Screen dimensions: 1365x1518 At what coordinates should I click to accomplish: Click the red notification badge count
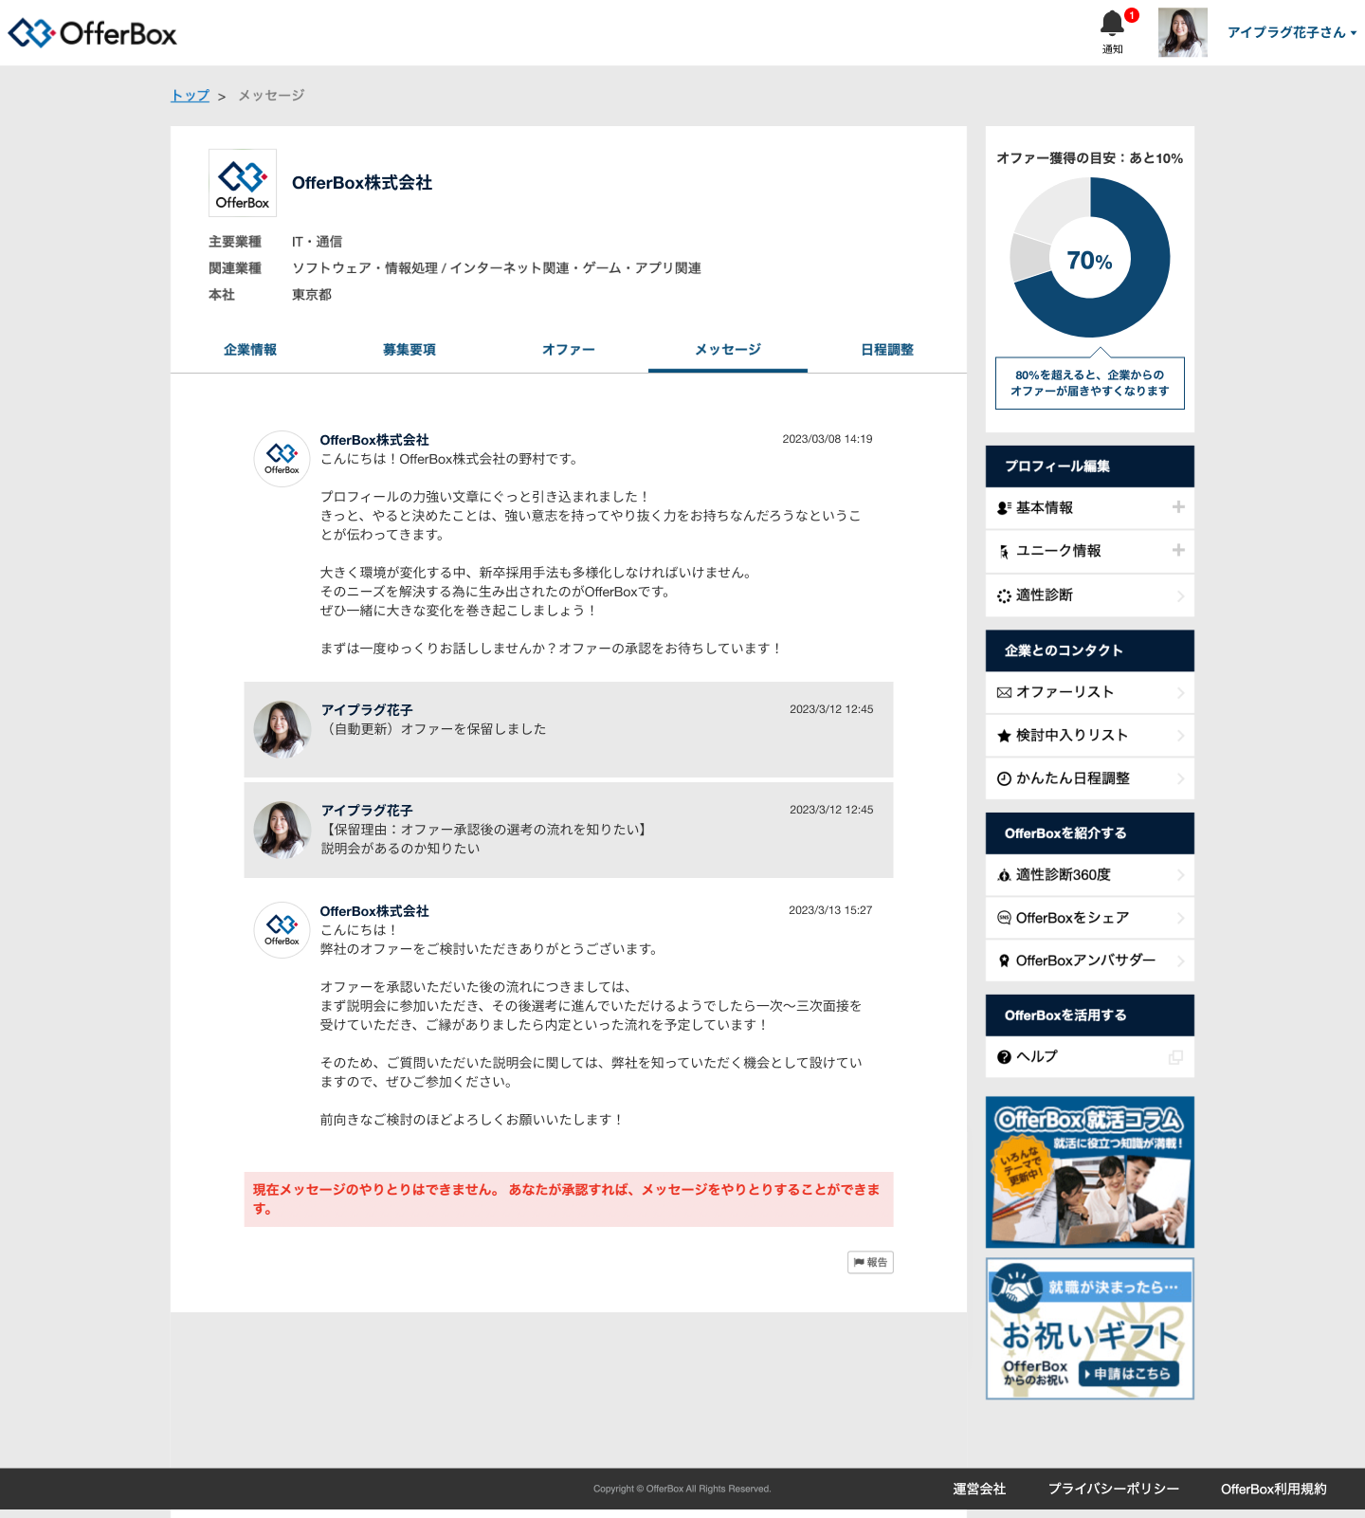[1131, 15]
